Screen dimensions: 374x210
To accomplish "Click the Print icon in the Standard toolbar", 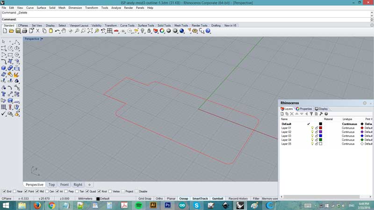I will tap(24, 31).
